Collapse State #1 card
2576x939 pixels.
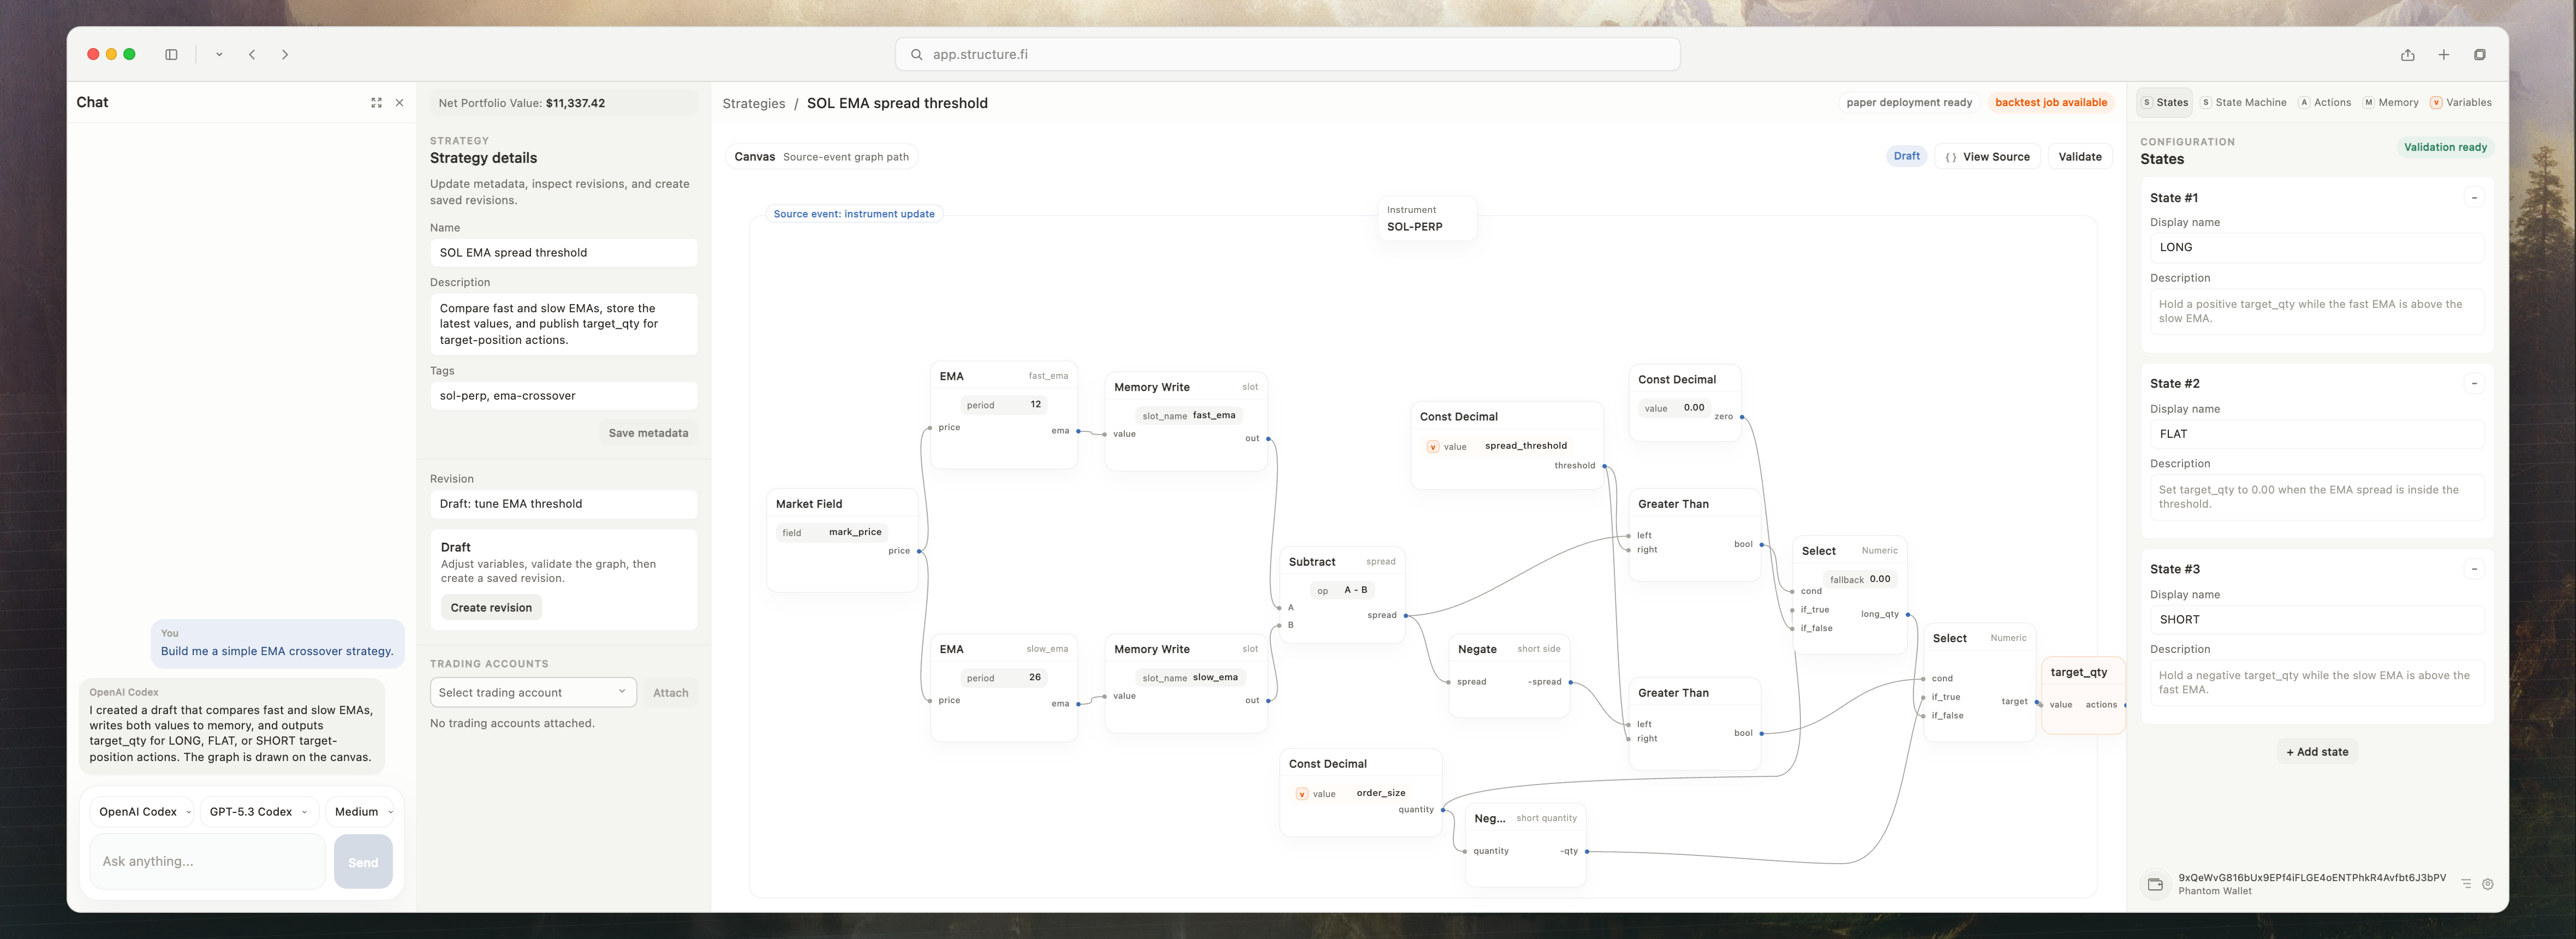click(x=2474, y=198)
